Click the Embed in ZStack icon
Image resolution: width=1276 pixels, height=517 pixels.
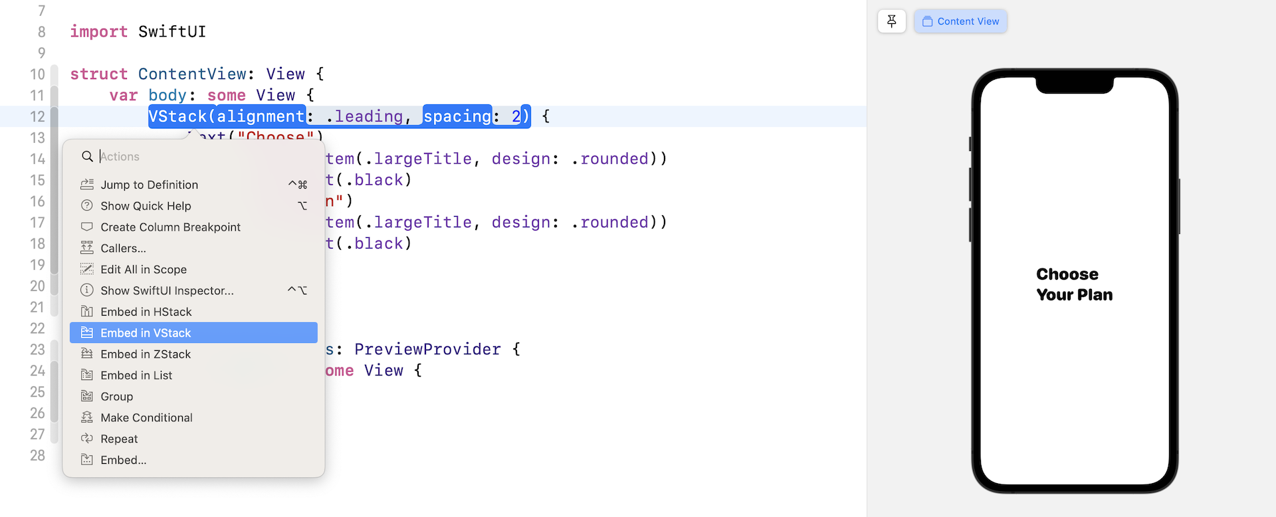[x=87, y=354]
